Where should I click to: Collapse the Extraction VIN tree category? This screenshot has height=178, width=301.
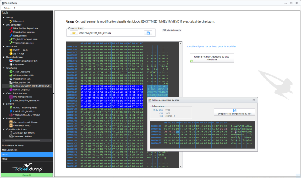click(x=4, y=118)
